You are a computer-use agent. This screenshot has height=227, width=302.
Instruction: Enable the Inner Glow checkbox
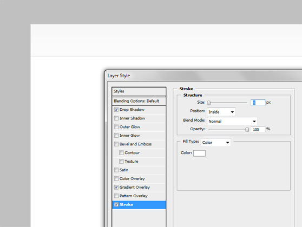[116, 136]
